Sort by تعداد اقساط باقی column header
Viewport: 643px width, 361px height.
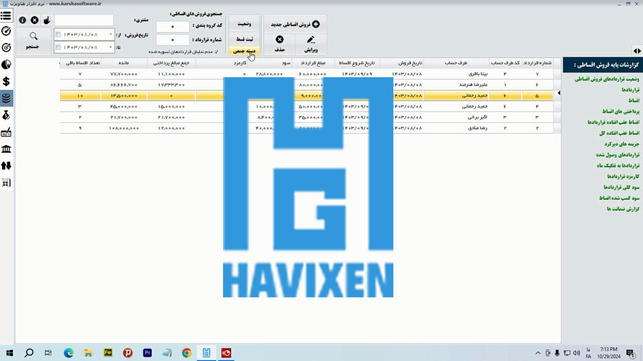(x=81, y=63)
